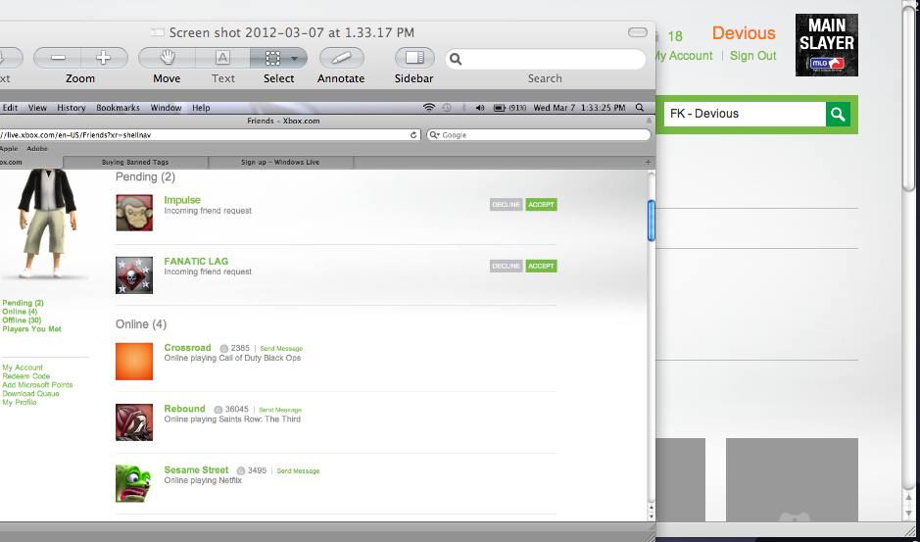
Task: Jump to Pending (2) section link
Action: pyautogui.click(x=23, y=303)
